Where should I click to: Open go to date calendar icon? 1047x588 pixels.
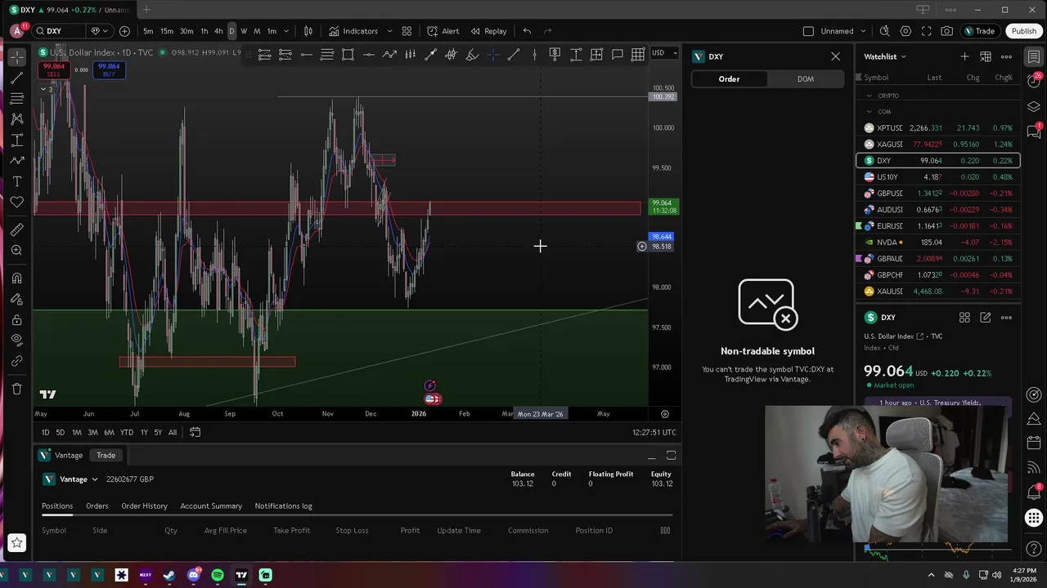195,432
